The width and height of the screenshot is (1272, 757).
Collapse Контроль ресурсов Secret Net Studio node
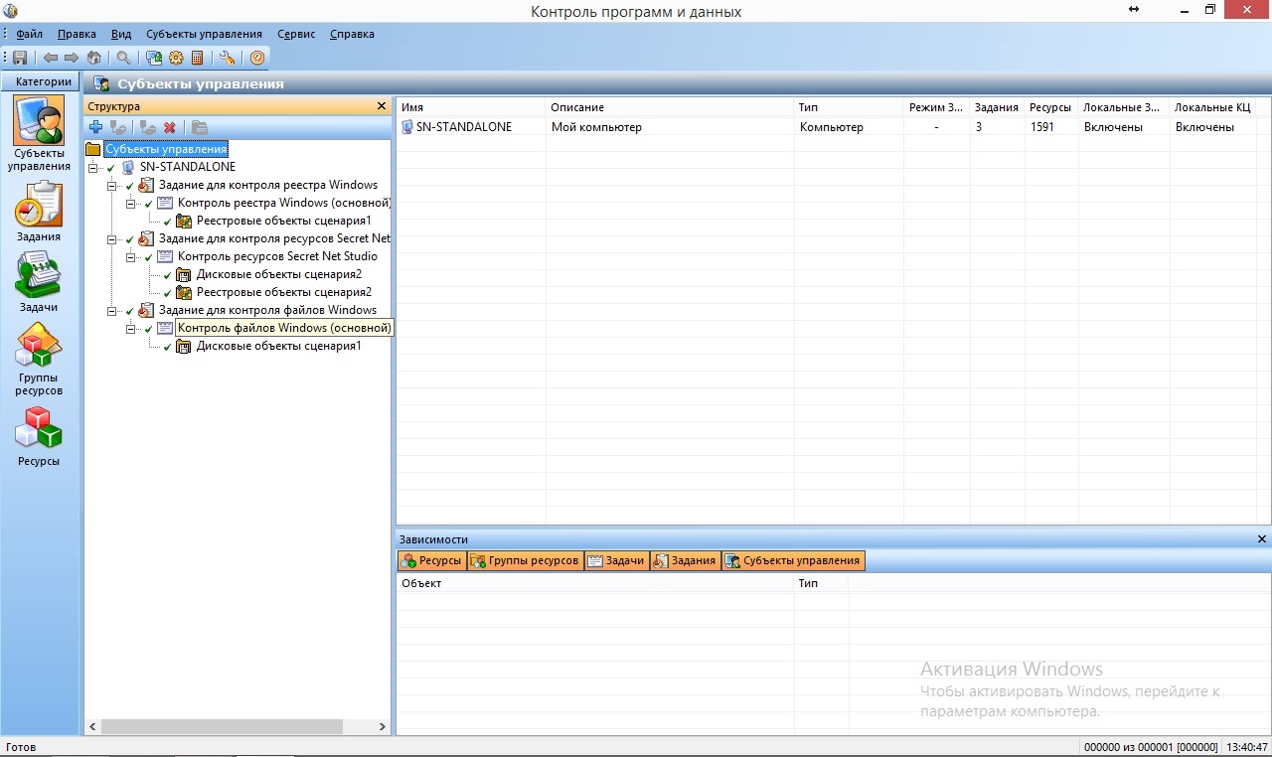[130, 257]
